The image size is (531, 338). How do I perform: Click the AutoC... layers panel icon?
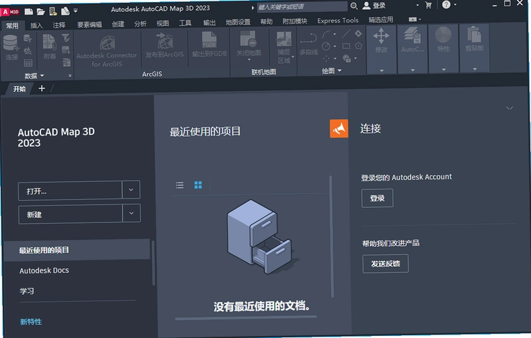[x=412, y=36]
